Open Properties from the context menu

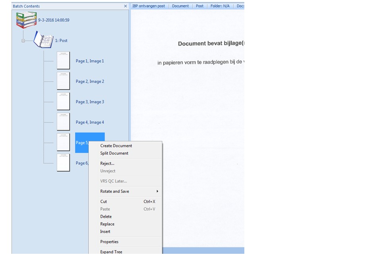point(109,242)
